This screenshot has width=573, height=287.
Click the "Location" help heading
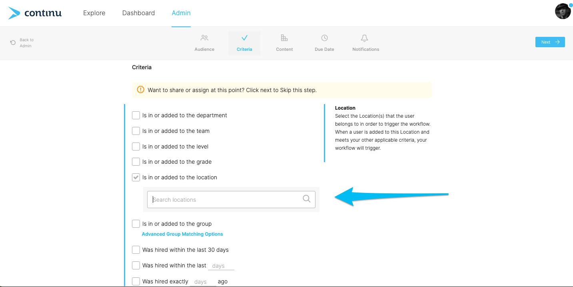coord(345,108)
